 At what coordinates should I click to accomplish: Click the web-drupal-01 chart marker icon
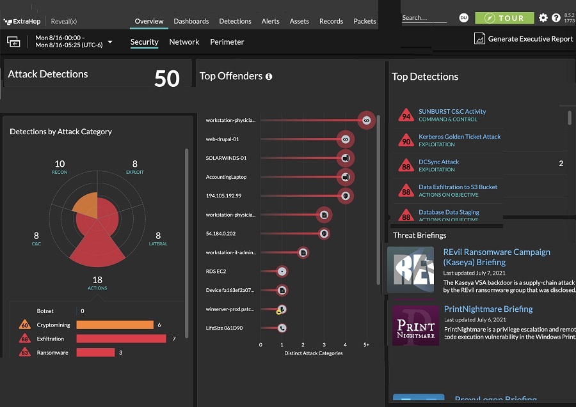(x=346, y=139)
